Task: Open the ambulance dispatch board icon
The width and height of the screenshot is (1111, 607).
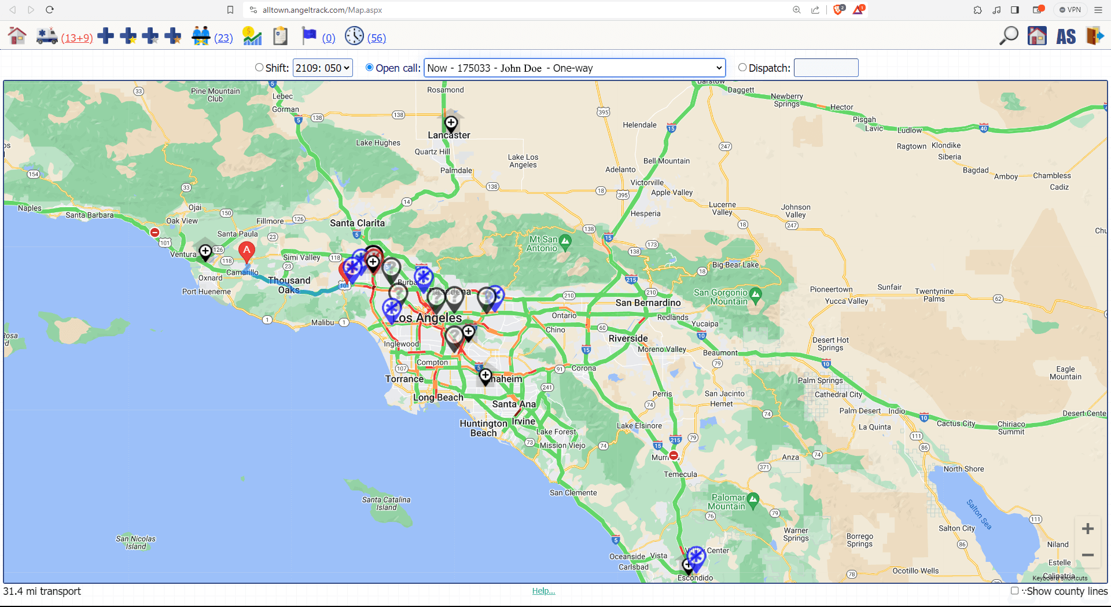Action: [46, 36]
